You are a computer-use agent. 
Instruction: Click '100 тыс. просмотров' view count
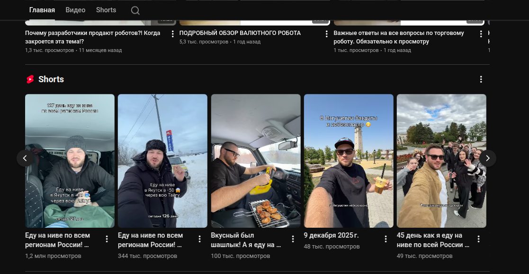click(240, 256)
